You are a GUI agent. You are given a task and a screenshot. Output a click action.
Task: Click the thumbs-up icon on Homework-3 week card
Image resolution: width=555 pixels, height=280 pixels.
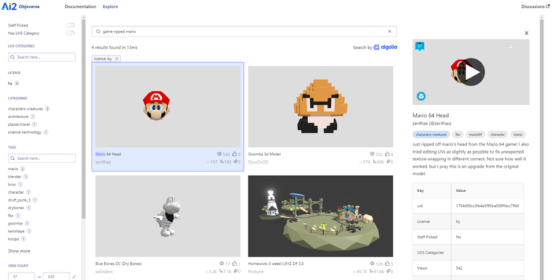tap(387, 264)
